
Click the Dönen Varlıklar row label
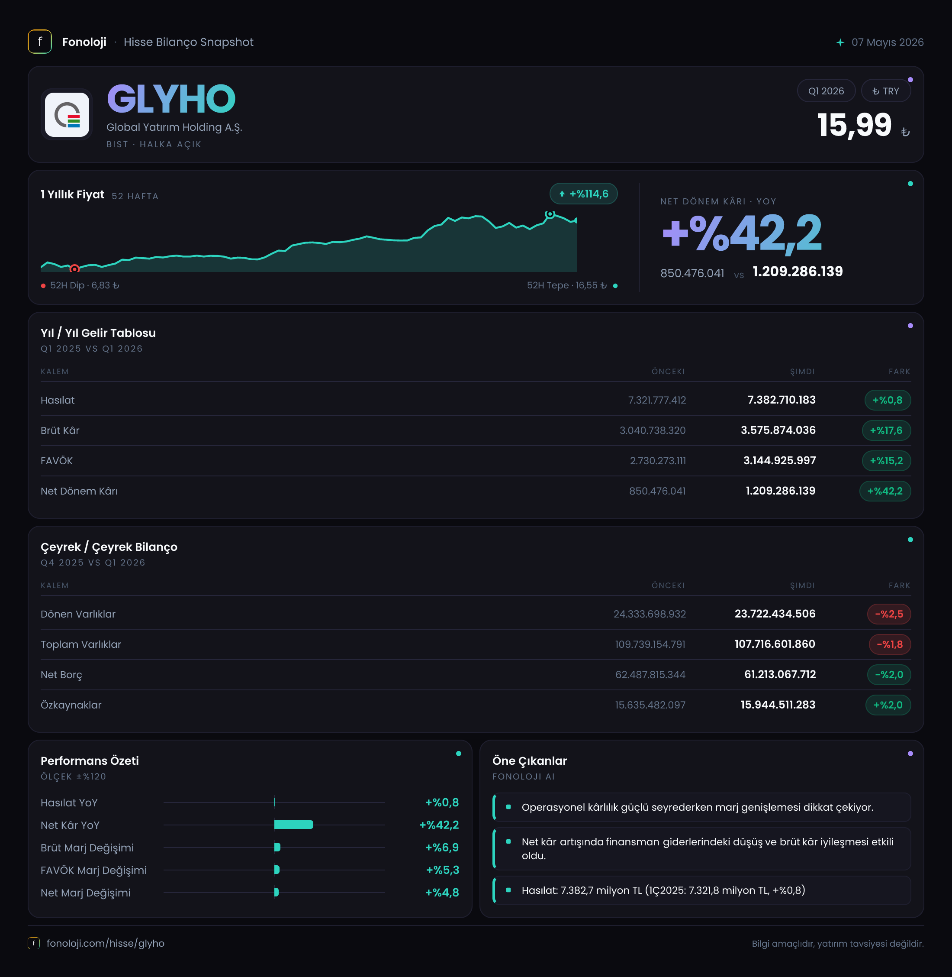tap(78, 614)
